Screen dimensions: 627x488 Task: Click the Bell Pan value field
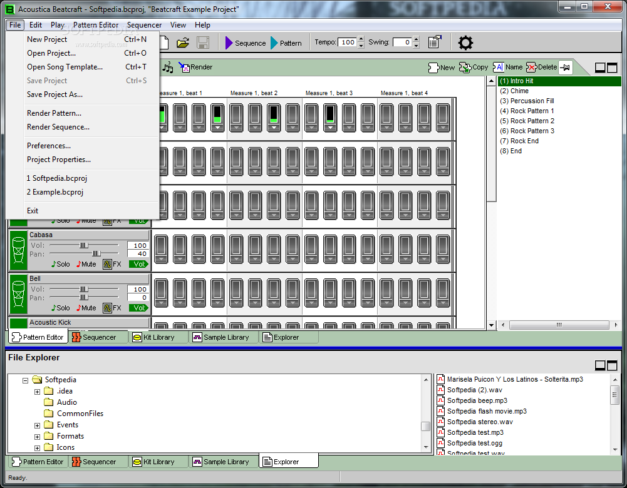138,298
